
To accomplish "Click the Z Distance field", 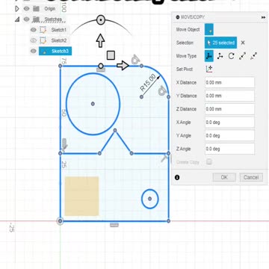I will [x=229, y=109].
